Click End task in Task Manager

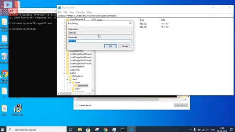pyautogui.click(x=181, y=105)
